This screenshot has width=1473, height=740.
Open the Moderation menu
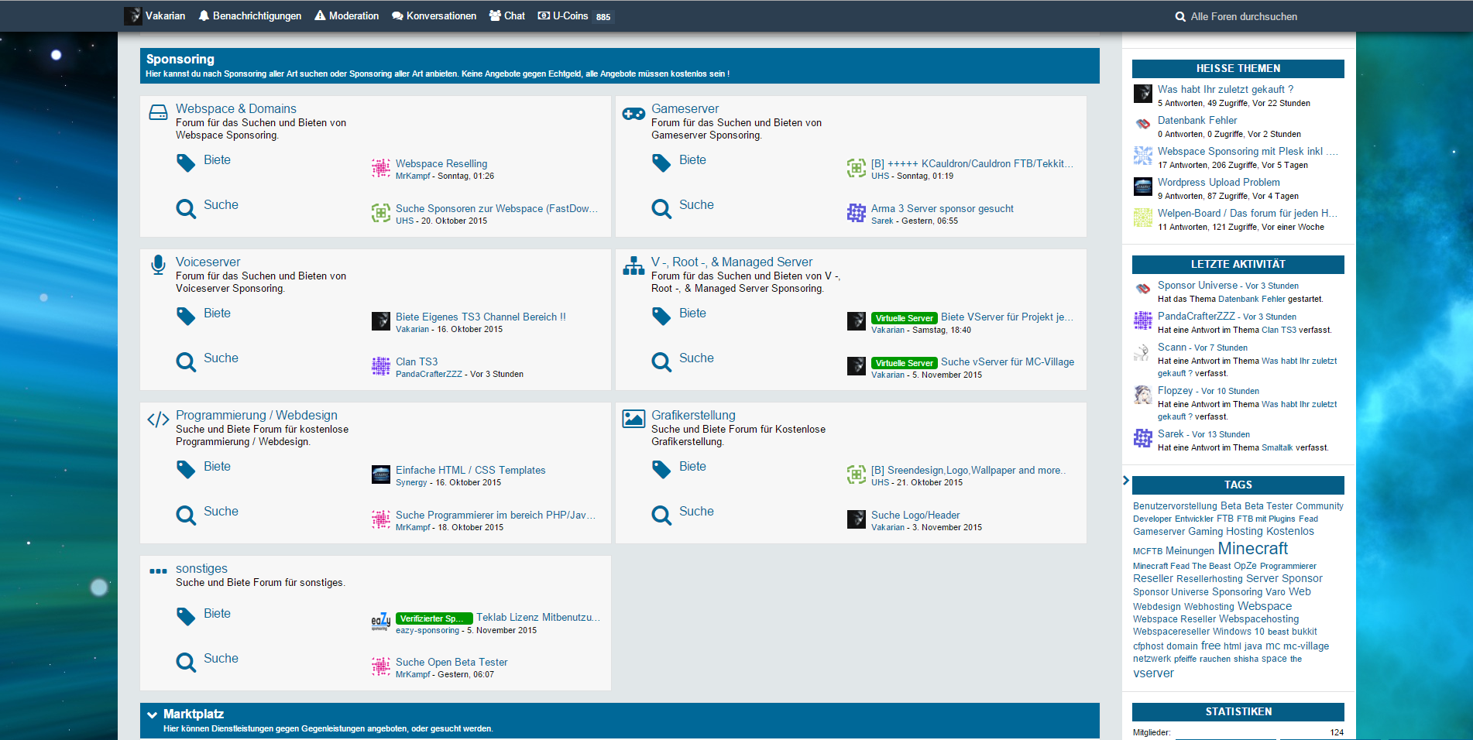coord(346,16)
